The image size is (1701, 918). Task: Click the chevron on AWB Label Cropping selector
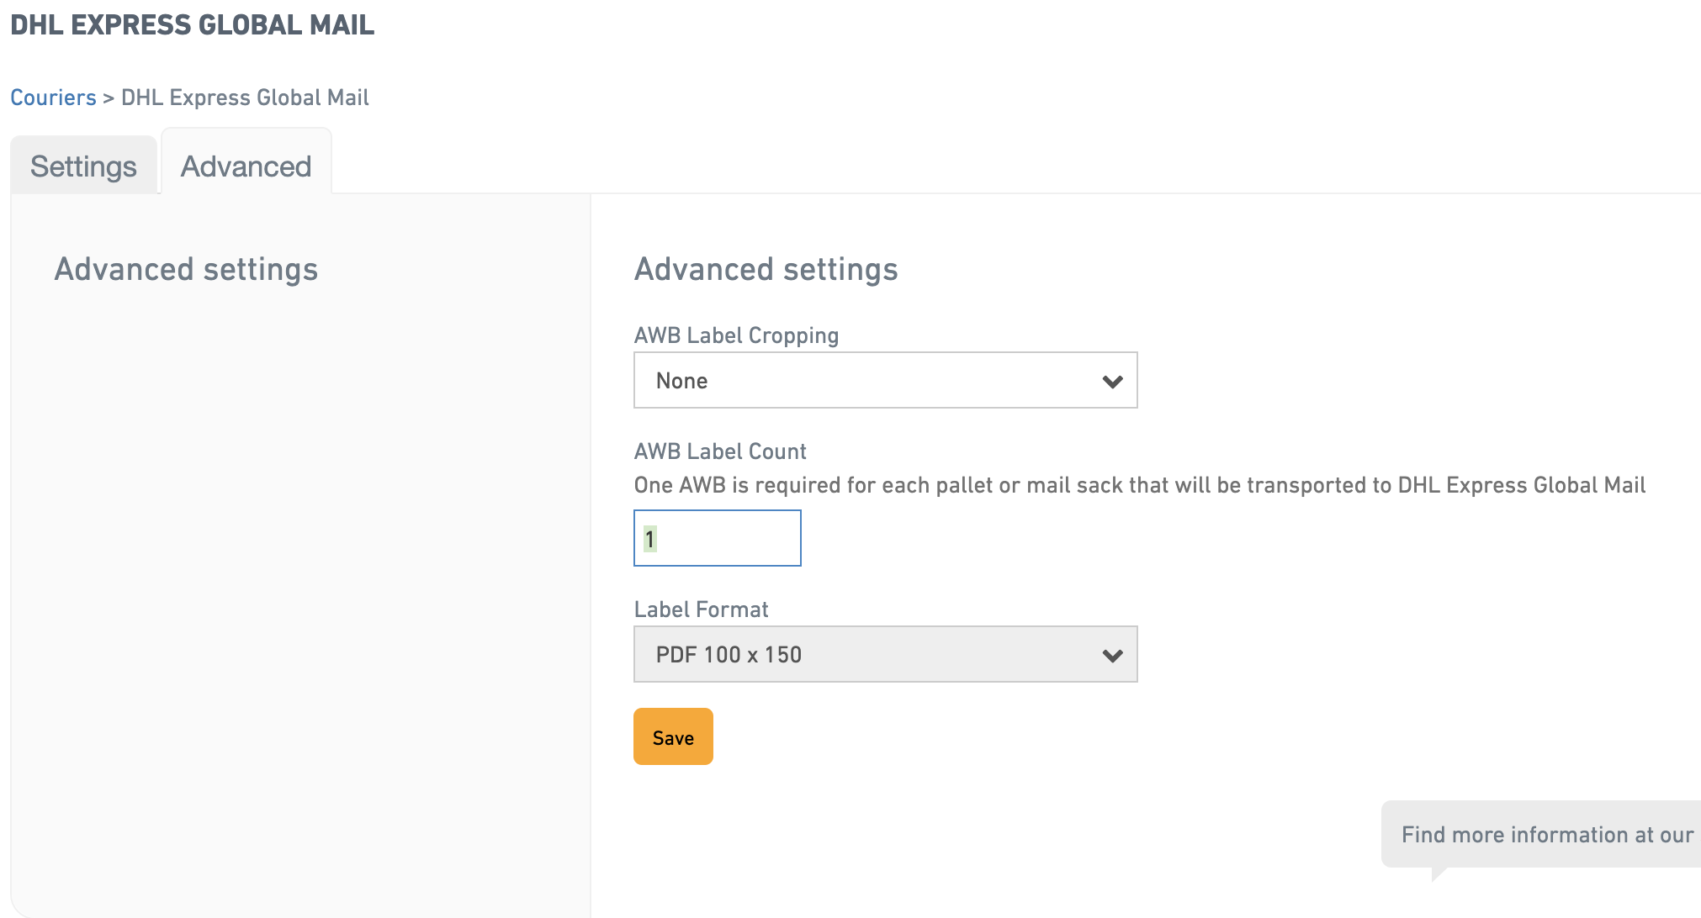click(1112, 380)
